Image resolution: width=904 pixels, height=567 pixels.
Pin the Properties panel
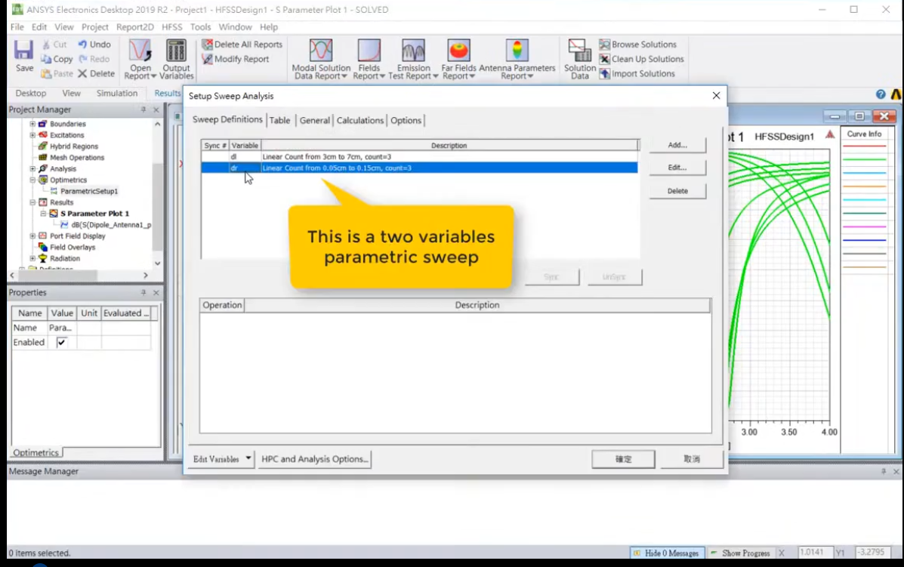(143, 293)
